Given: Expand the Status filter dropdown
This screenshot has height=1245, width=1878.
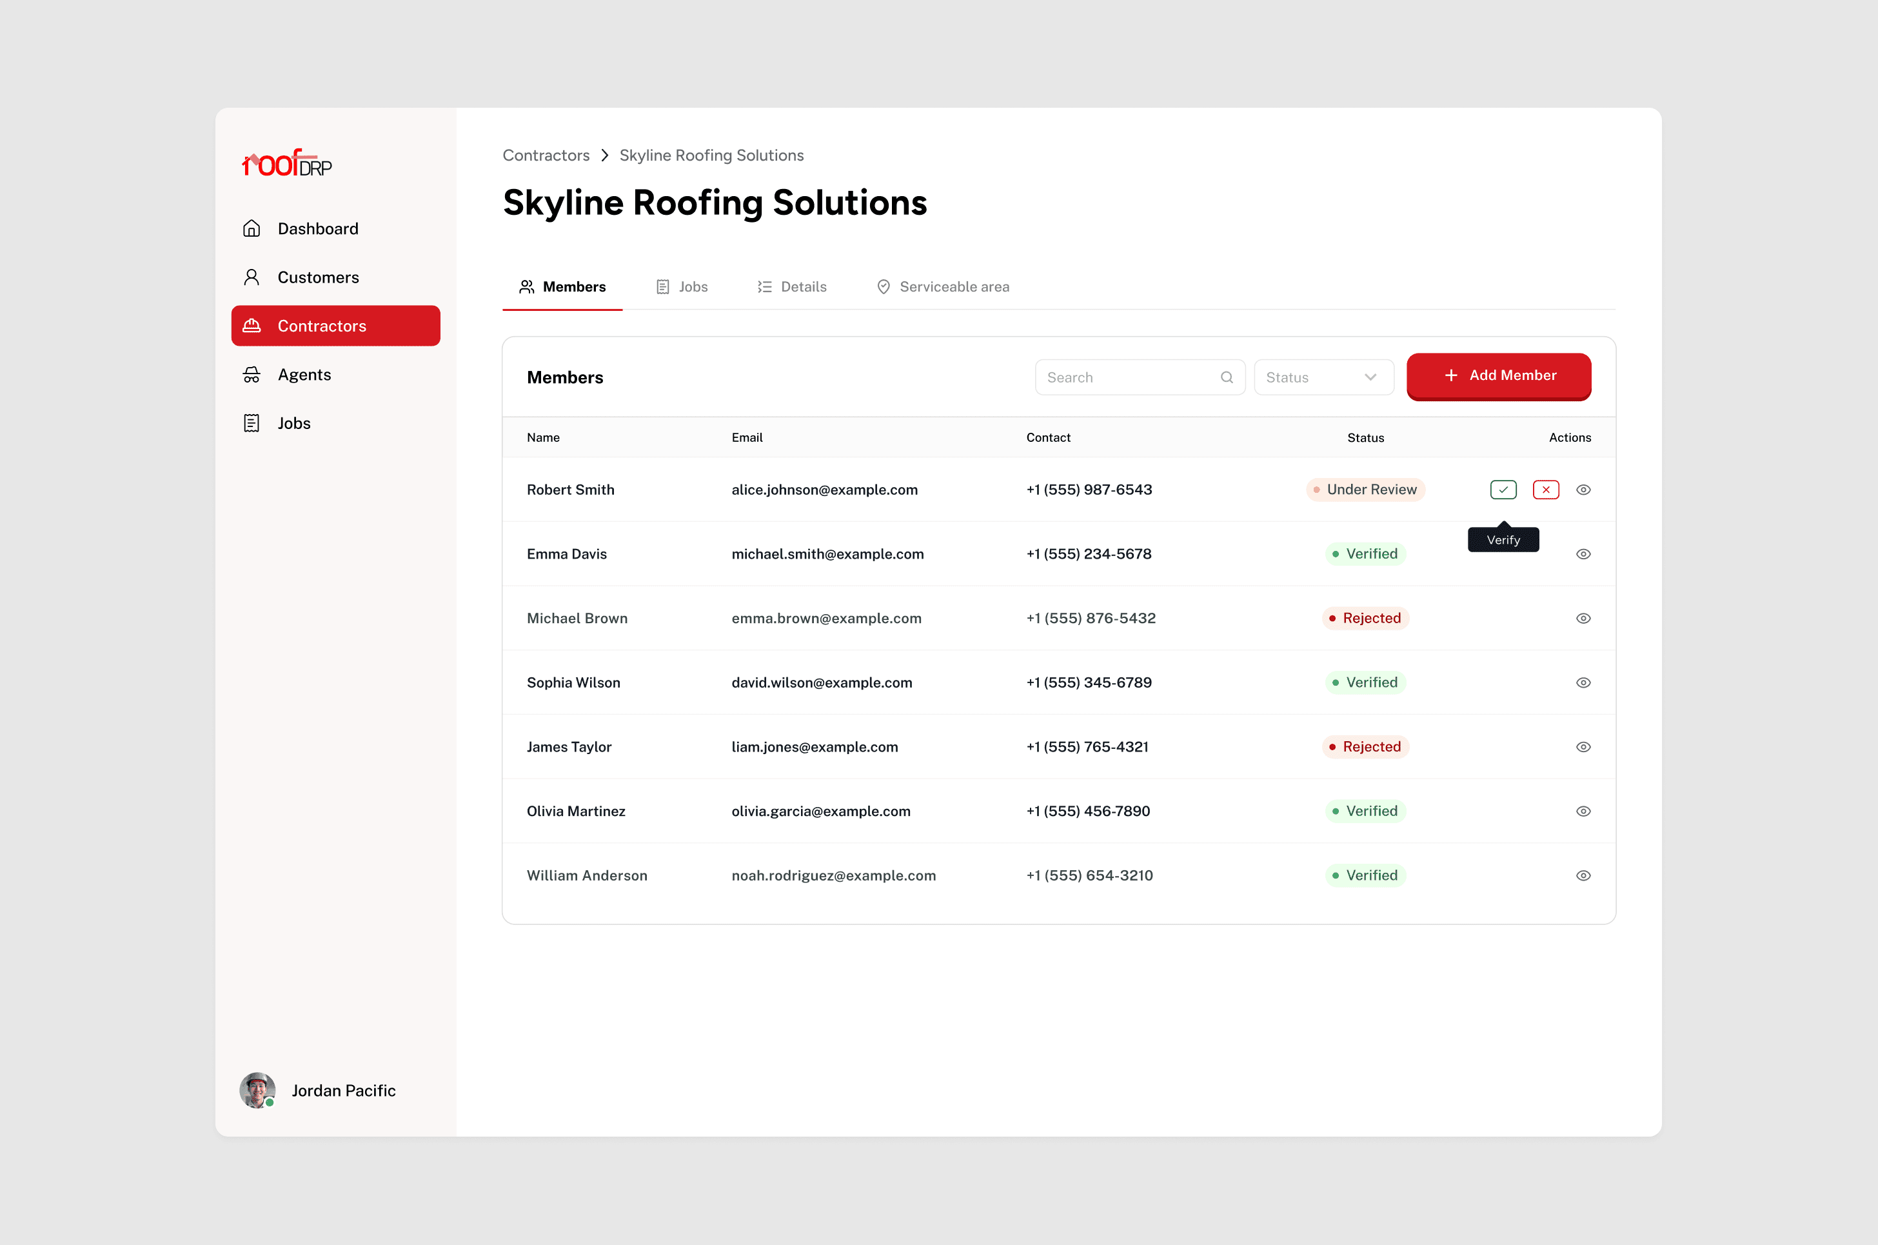Looking at the screenshot, I should [x=1323, y=377].
